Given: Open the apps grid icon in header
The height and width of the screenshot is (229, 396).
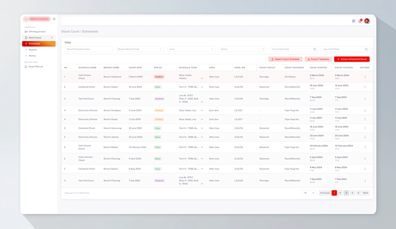Looking at the screenshot, I should 354,21.
